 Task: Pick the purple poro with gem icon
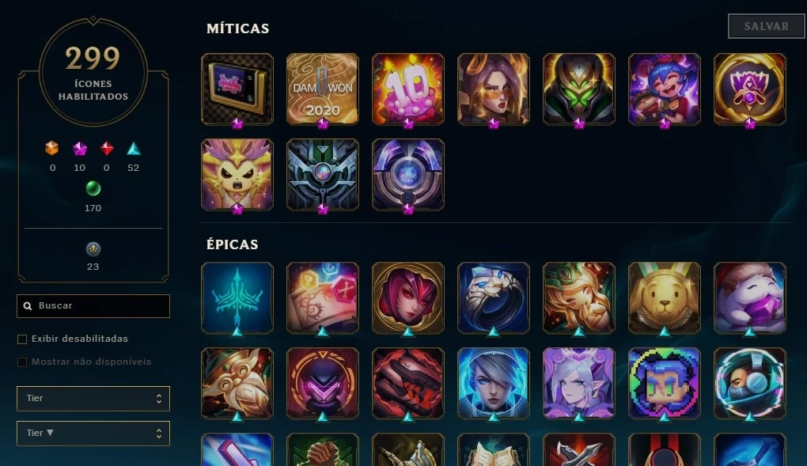tap(749, 297)
